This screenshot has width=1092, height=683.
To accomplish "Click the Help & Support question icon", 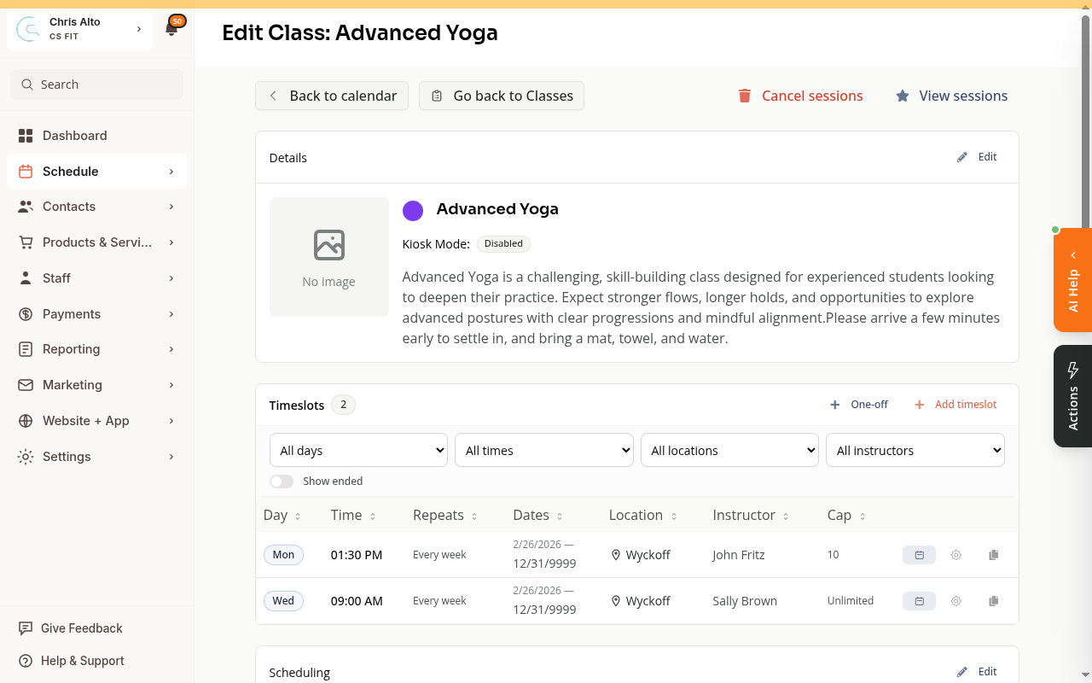I will 26,661.
